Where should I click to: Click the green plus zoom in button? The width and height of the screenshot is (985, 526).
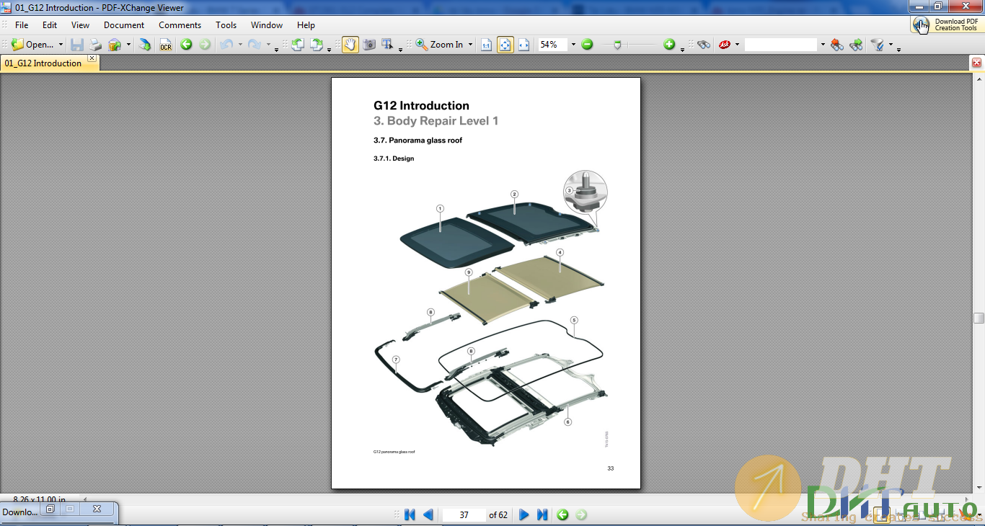[x=669, y=45]
